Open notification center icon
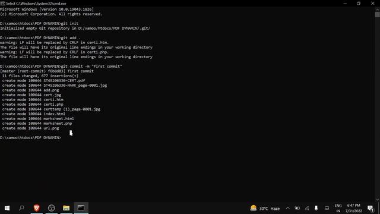380x214 pixels. pyautogui.click(x=370, y=208)
